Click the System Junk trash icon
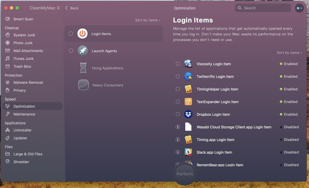Screen dimensions: 309x188 point(8,35)
